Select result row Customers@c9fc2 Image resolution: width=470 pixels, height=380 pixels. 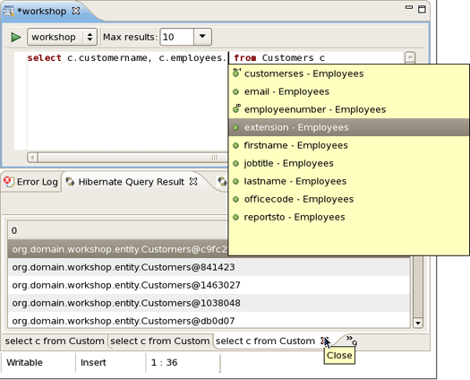tap(119, 249)
